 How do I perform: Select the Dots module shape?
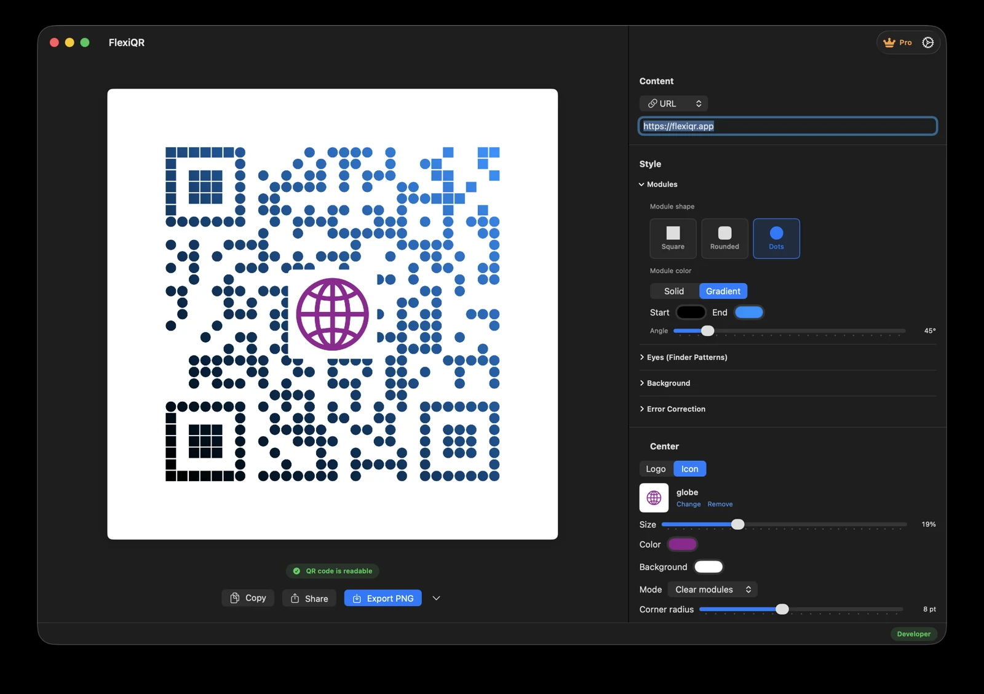tap(776, 238)
